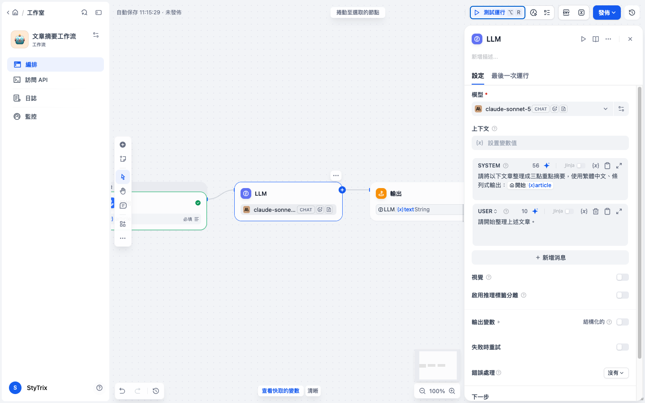Click the 工作室 breadcrumb link
This screenshot has width=645, height=403.
(x=36, y=13)
